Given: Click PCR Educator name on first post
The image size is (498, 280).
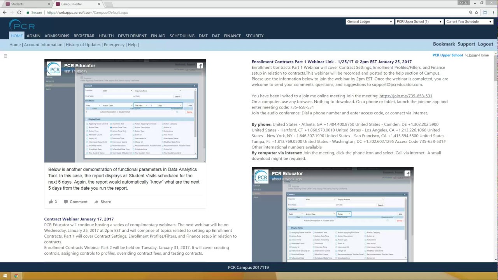Looking at the screenshot, I should point(80,66).
